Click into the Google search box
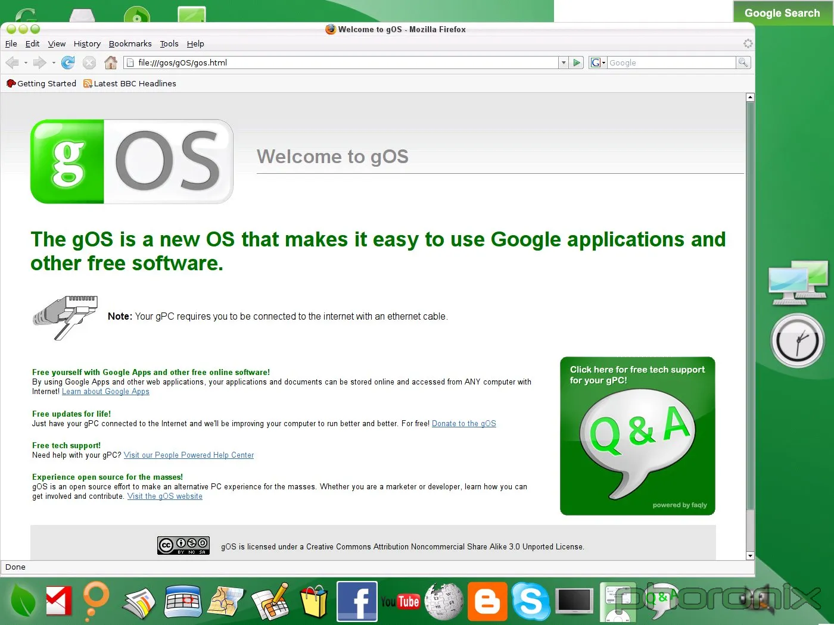The height and width of the screenshot is (625, 834). tap(671, 62)
